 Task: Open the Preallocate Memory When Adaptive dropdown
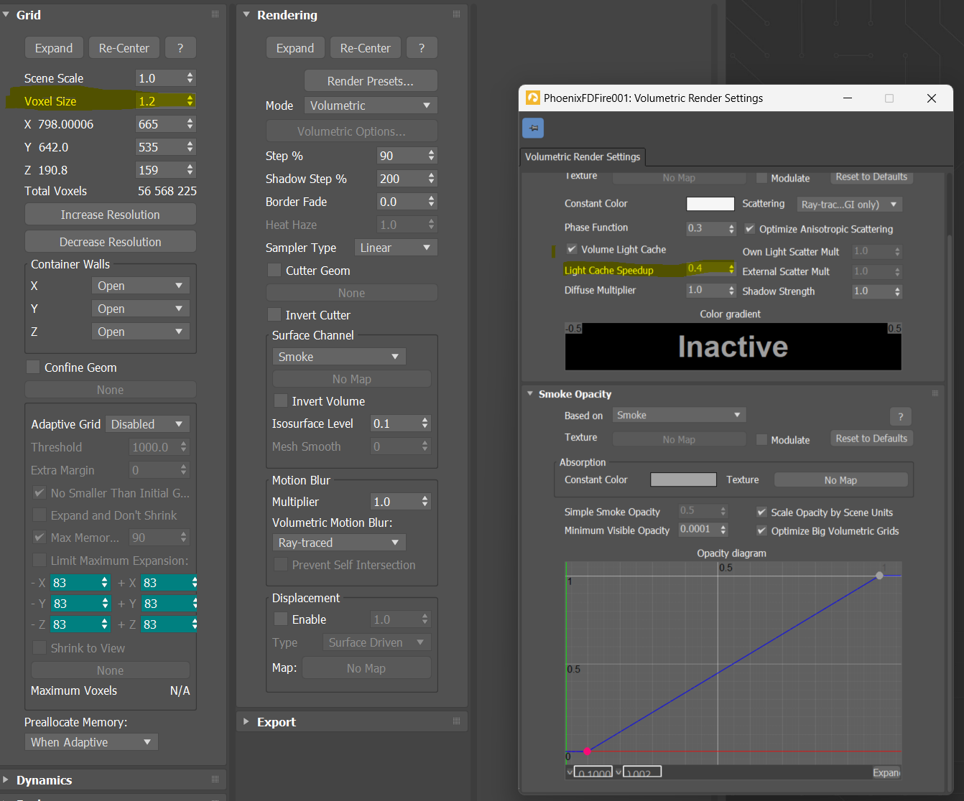(91, 742)
